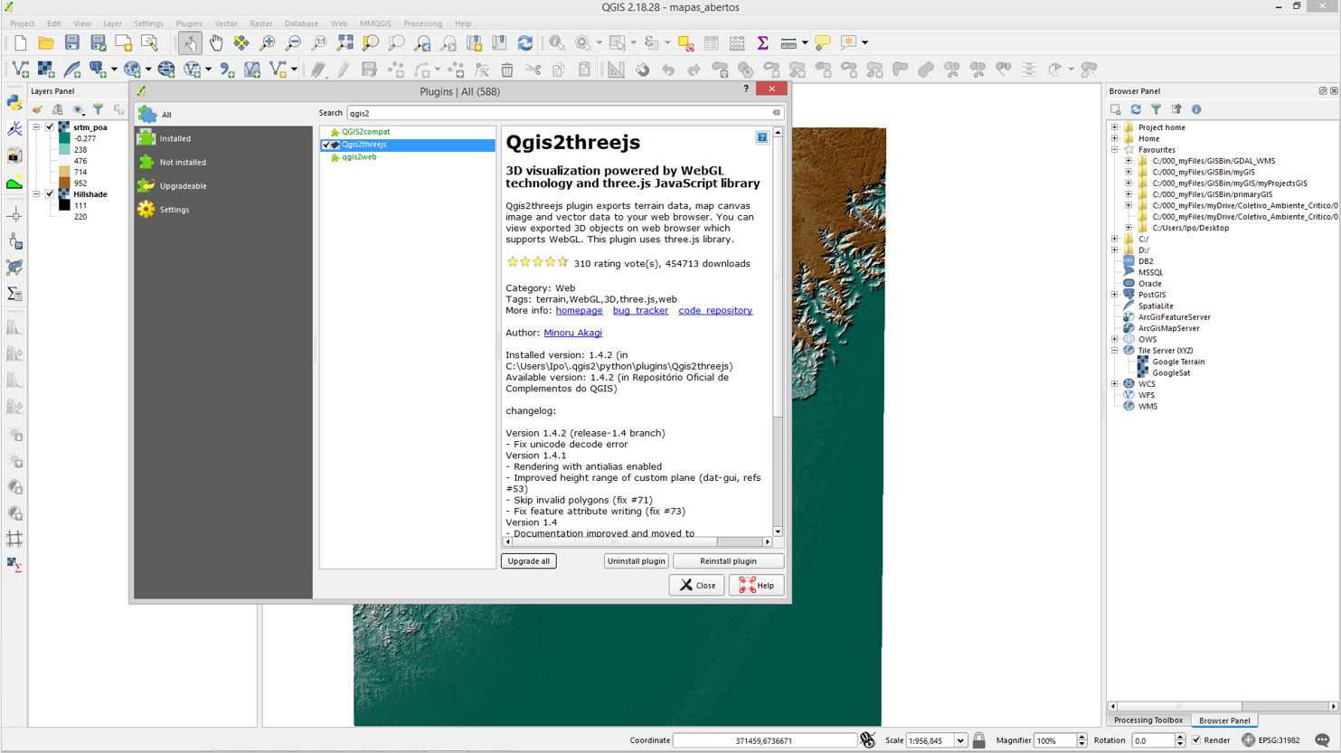This screenshot has height=753, width=1341.
Task: Collapse the srtm_poa layer legend
Action: click(x=37, y=127)
